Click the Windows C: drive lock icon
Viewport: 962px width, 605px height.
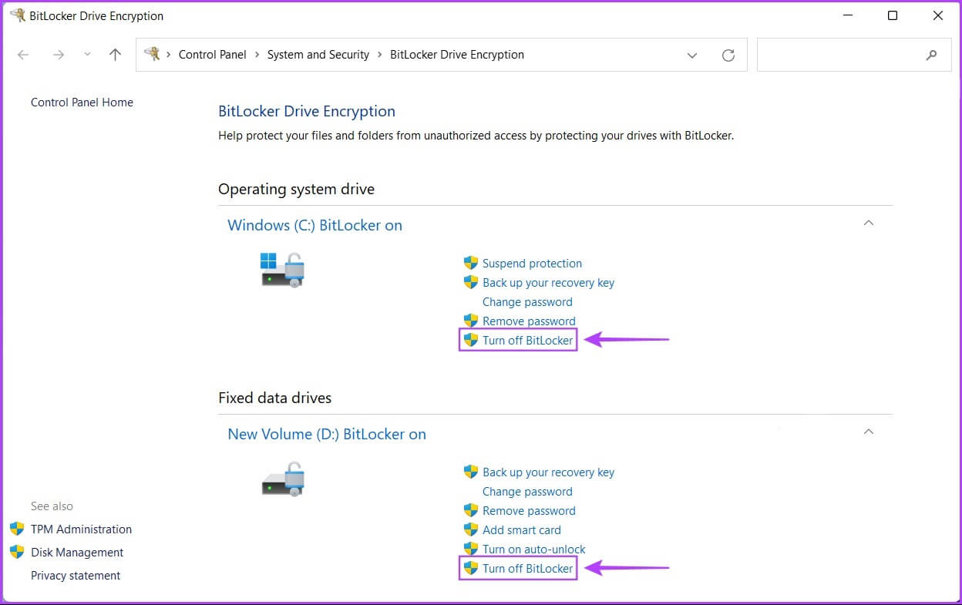pyautogui.click(x=282, y=270)
